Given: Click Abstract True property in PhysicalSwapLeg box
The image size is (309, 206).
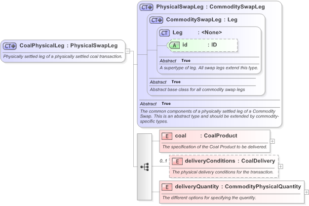Looking at the screenshot, I should [x=155, y=104].
